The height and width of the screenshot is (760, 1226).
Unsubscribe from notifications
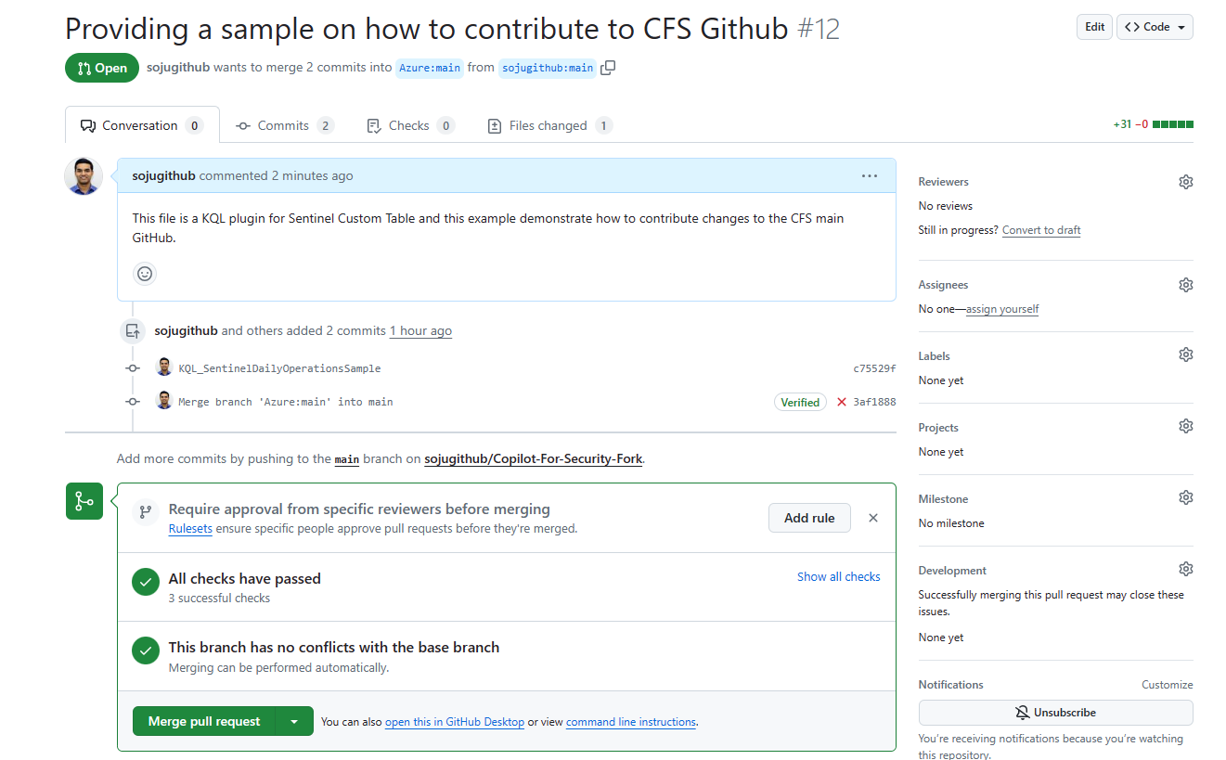[x=1055, y=713]
